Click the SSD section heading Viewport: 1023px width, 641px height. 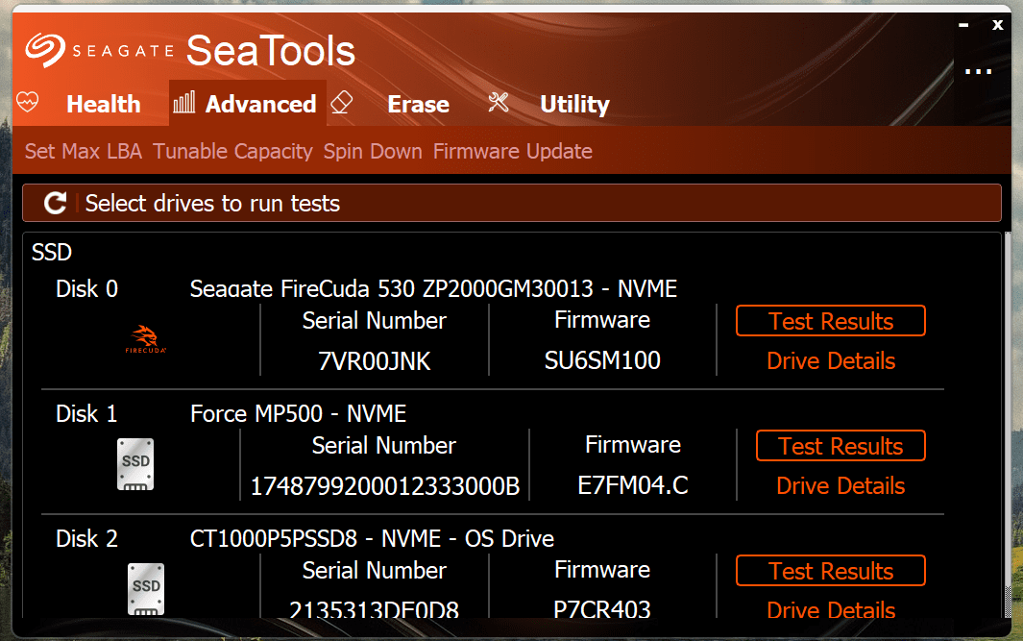tap(52, 252)
